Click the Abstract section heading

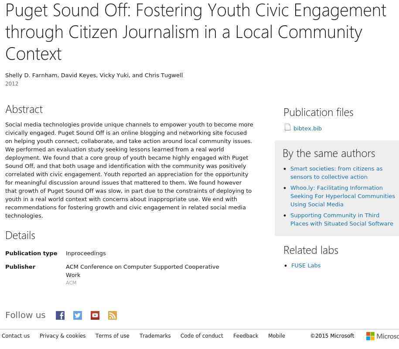(x=24, y=109)
